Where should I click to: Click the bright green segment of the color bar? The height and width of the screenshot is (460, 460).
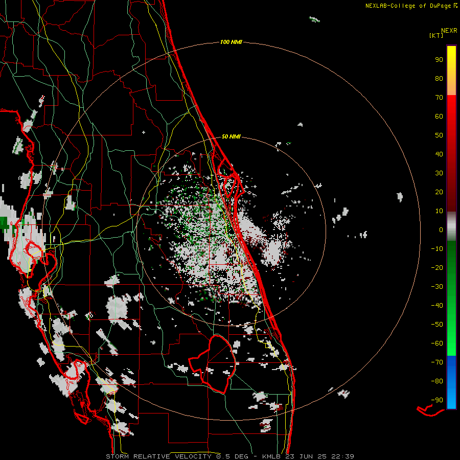[451, 332]
